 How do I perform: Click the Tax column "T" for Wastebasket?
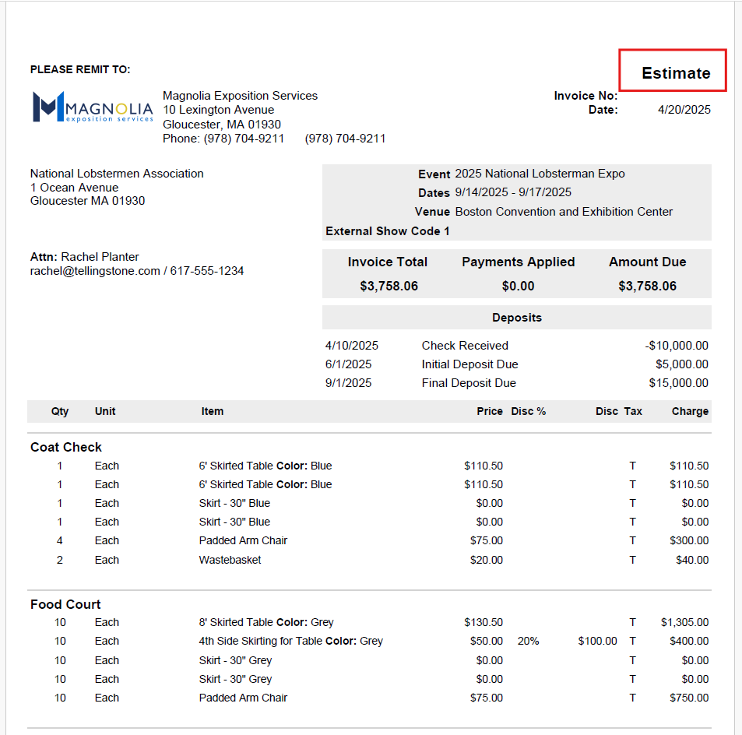pyautogui.click(x=632, y=560)
